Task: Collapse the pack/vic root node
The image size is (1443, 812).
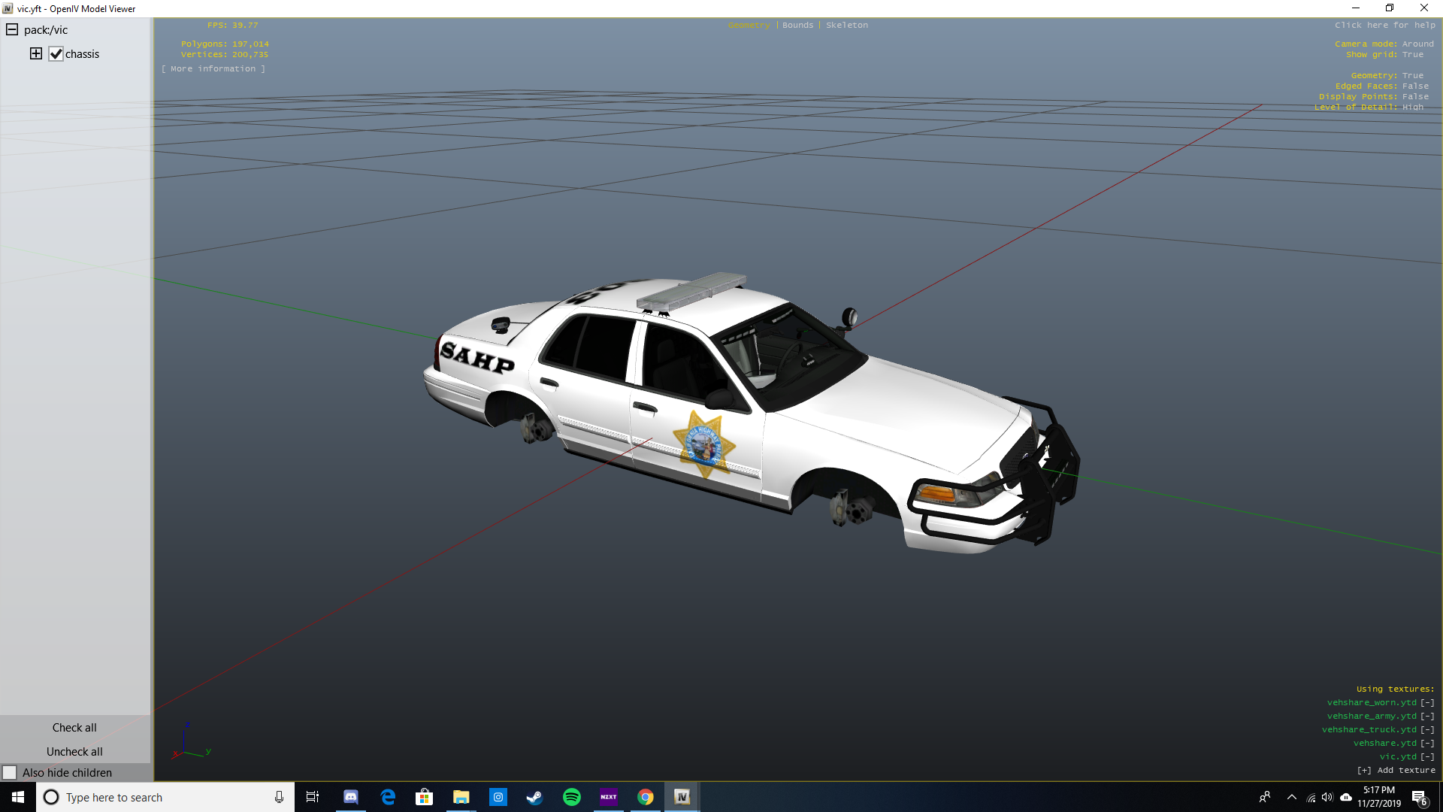Action: pos(12,30)
